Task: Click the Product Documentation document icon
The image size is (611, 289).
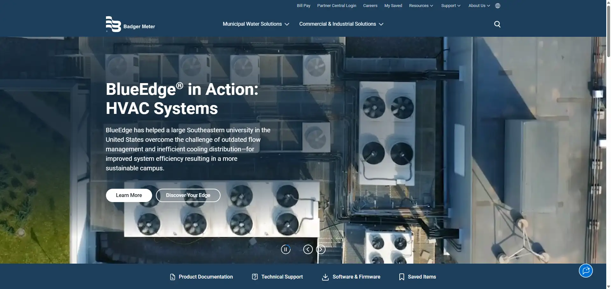Action: point(172,277)
